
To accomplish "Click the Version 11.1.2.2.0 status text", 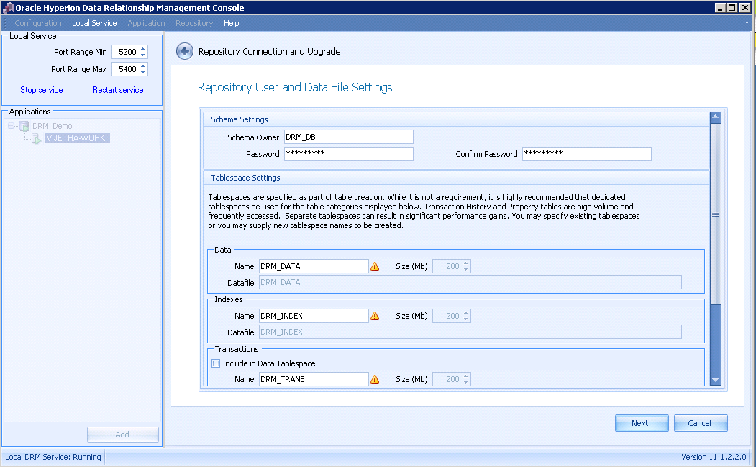I will coord(714,457).
